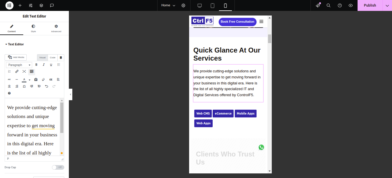This screenshot has width=392, height=178.
Task: Click the dynamic tags database icon
Action: [61, 58]
